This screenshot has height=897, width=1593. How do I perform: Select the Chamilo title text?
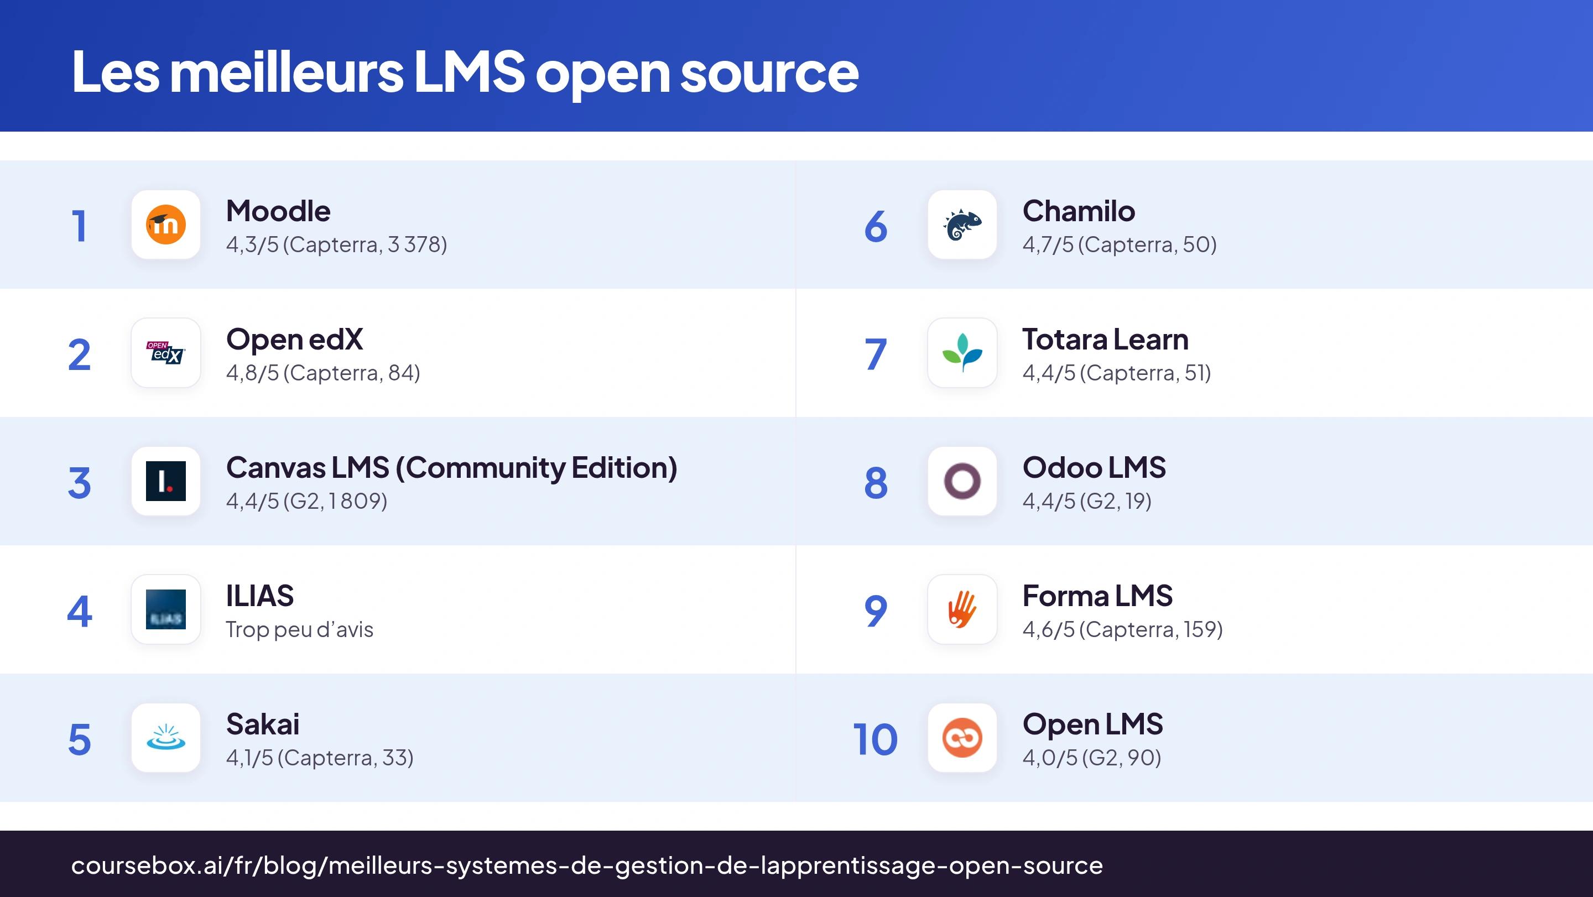click(1079, 211)
